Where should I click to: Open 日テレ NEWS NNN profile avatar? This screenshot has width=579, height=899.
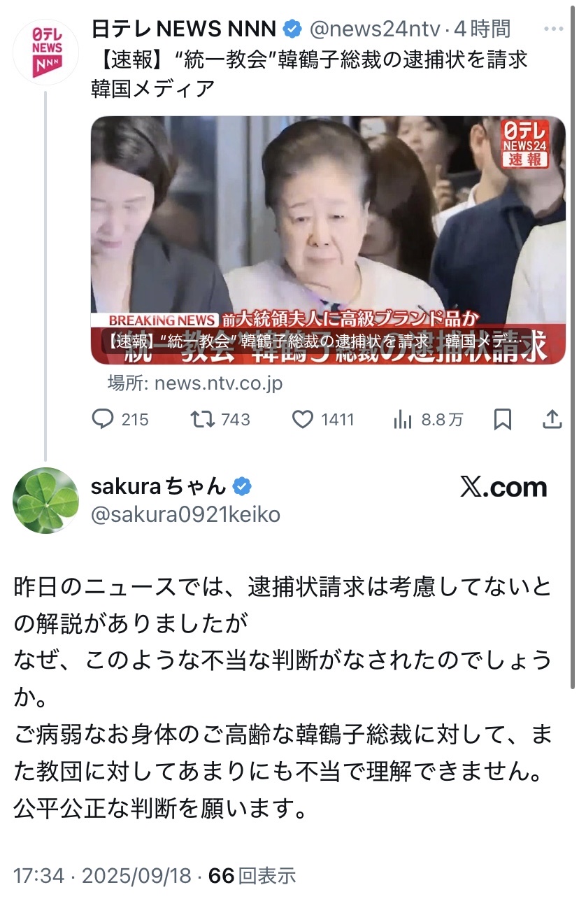point(47,52)
